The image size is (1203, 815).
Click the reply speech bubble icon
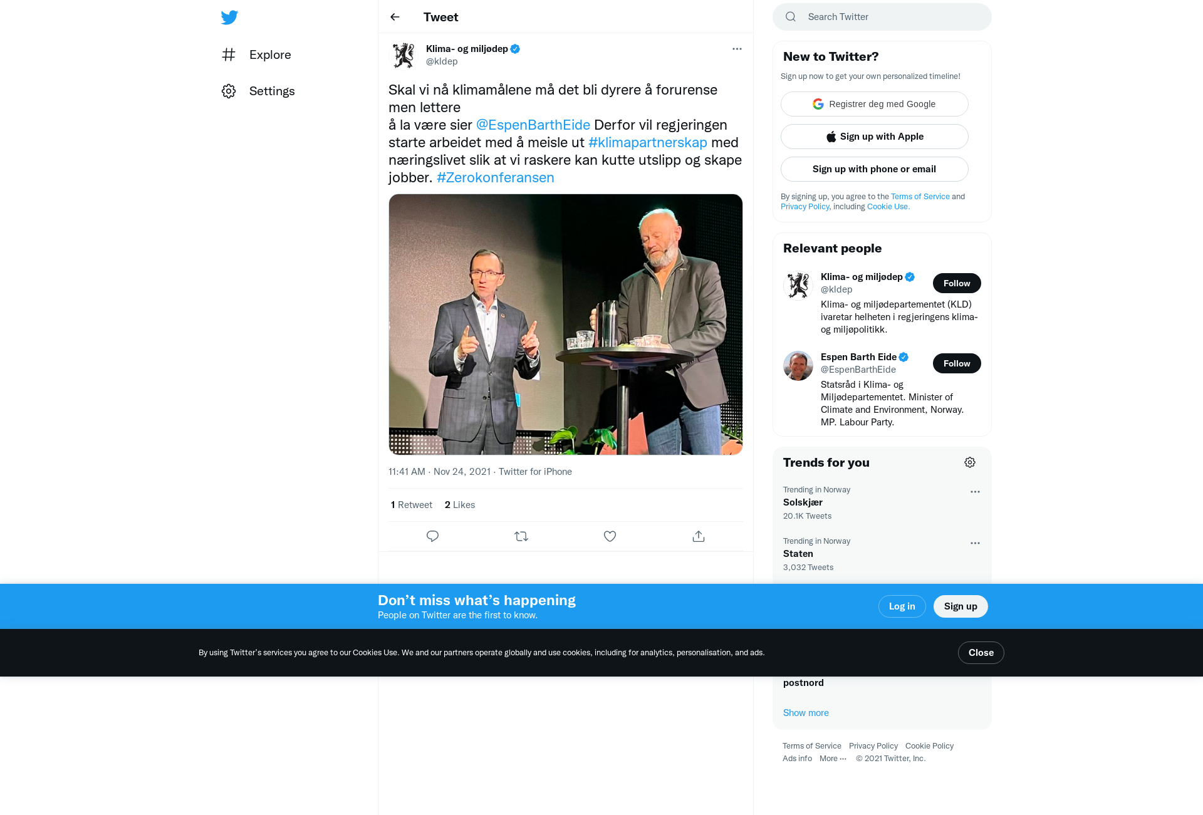tap(432, 536)
